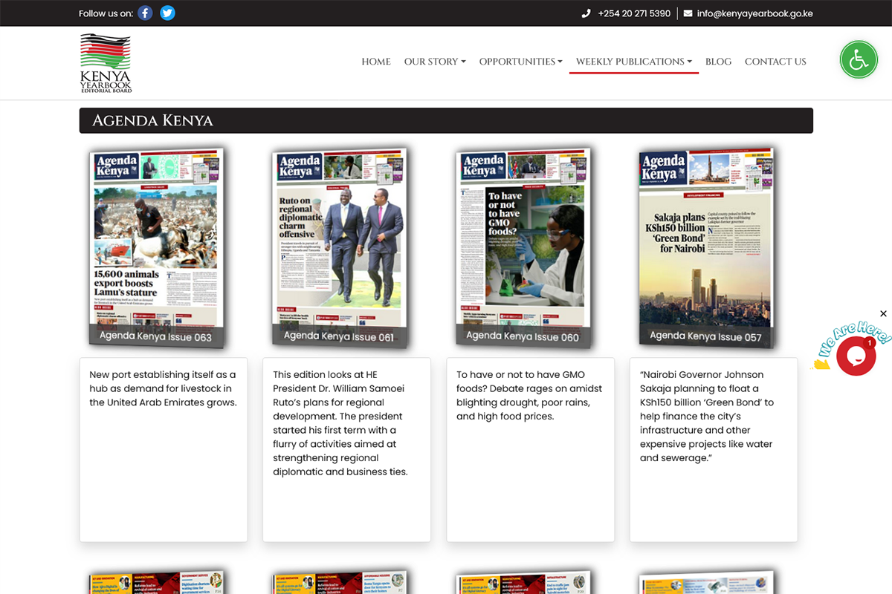
Task: Expand the Weekly Publications dropdown
Action: pyautogui.click(x=633, y=62)
